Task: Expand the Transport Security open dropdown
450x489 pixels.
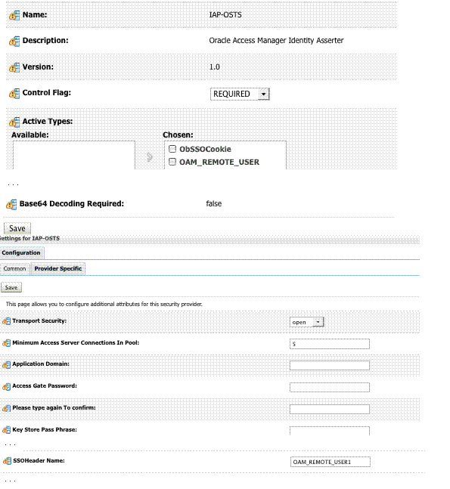Action: click(x=307, y=322)
